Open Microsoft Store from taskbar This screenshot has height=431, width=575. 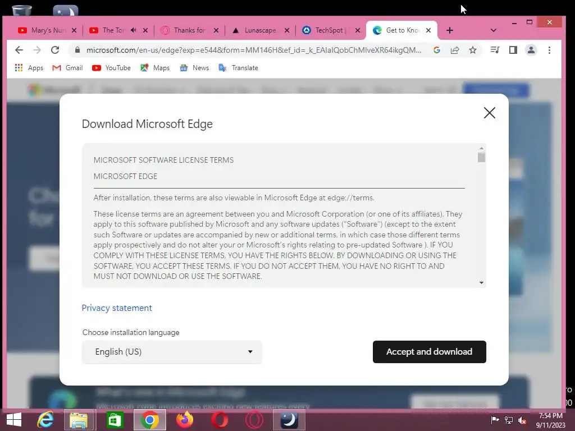pyautogui.click(x=115, y=420)
